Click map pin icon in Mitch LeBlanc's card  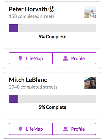pyautogui.click(x=20, y=129)
